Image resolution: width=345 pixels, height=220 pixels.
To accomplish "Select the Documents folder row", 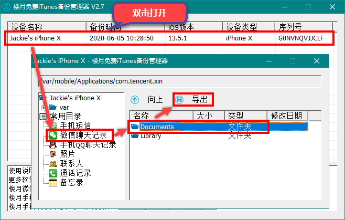I will click(157, 127).
